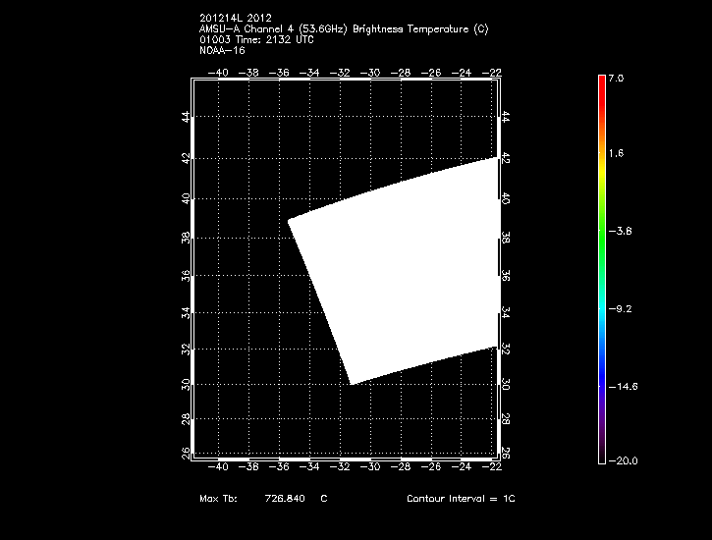This screenshot has width=712, height=540.
Task: Click the NOAA-16 satellite label
Action: (221, 50)
